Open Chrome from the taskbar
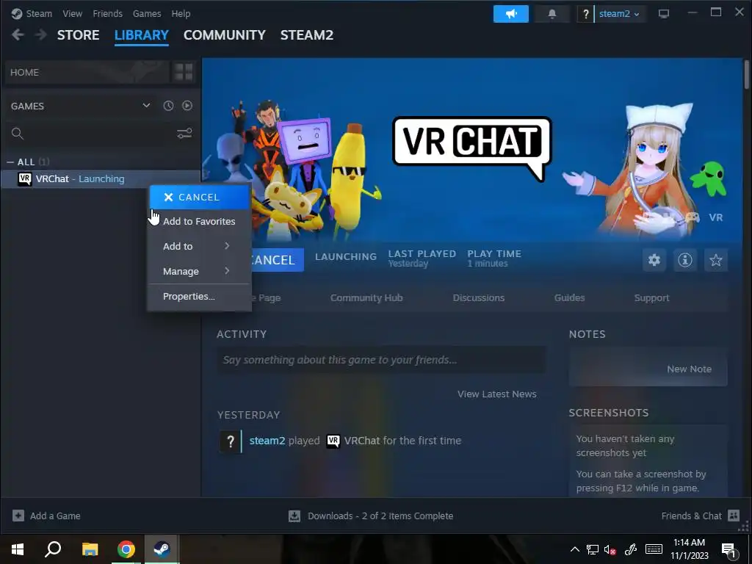 [126, 549]
